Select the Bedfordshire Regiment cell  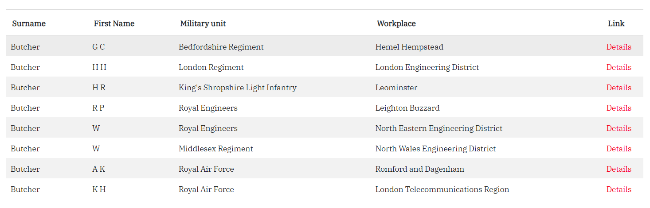pyautogui.click(x=221, y=47)
